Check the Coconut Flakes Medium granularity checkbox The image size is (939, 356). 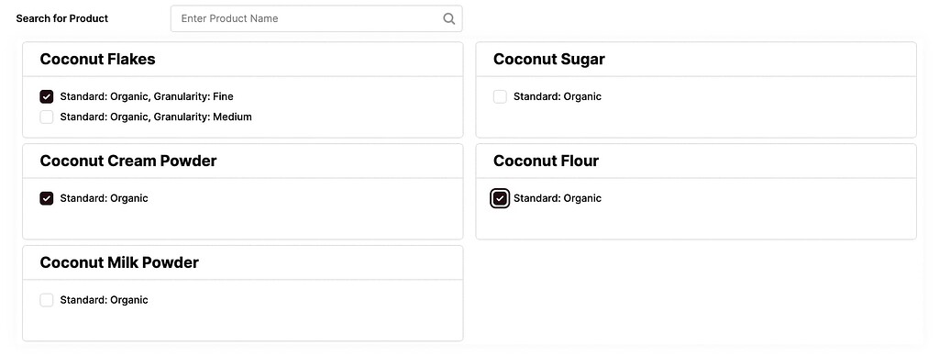tap(47, 117)
